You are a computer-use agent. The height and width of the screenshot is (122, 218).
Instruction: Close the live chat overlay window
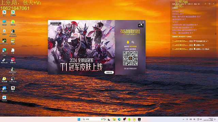[x=214, y=4]
